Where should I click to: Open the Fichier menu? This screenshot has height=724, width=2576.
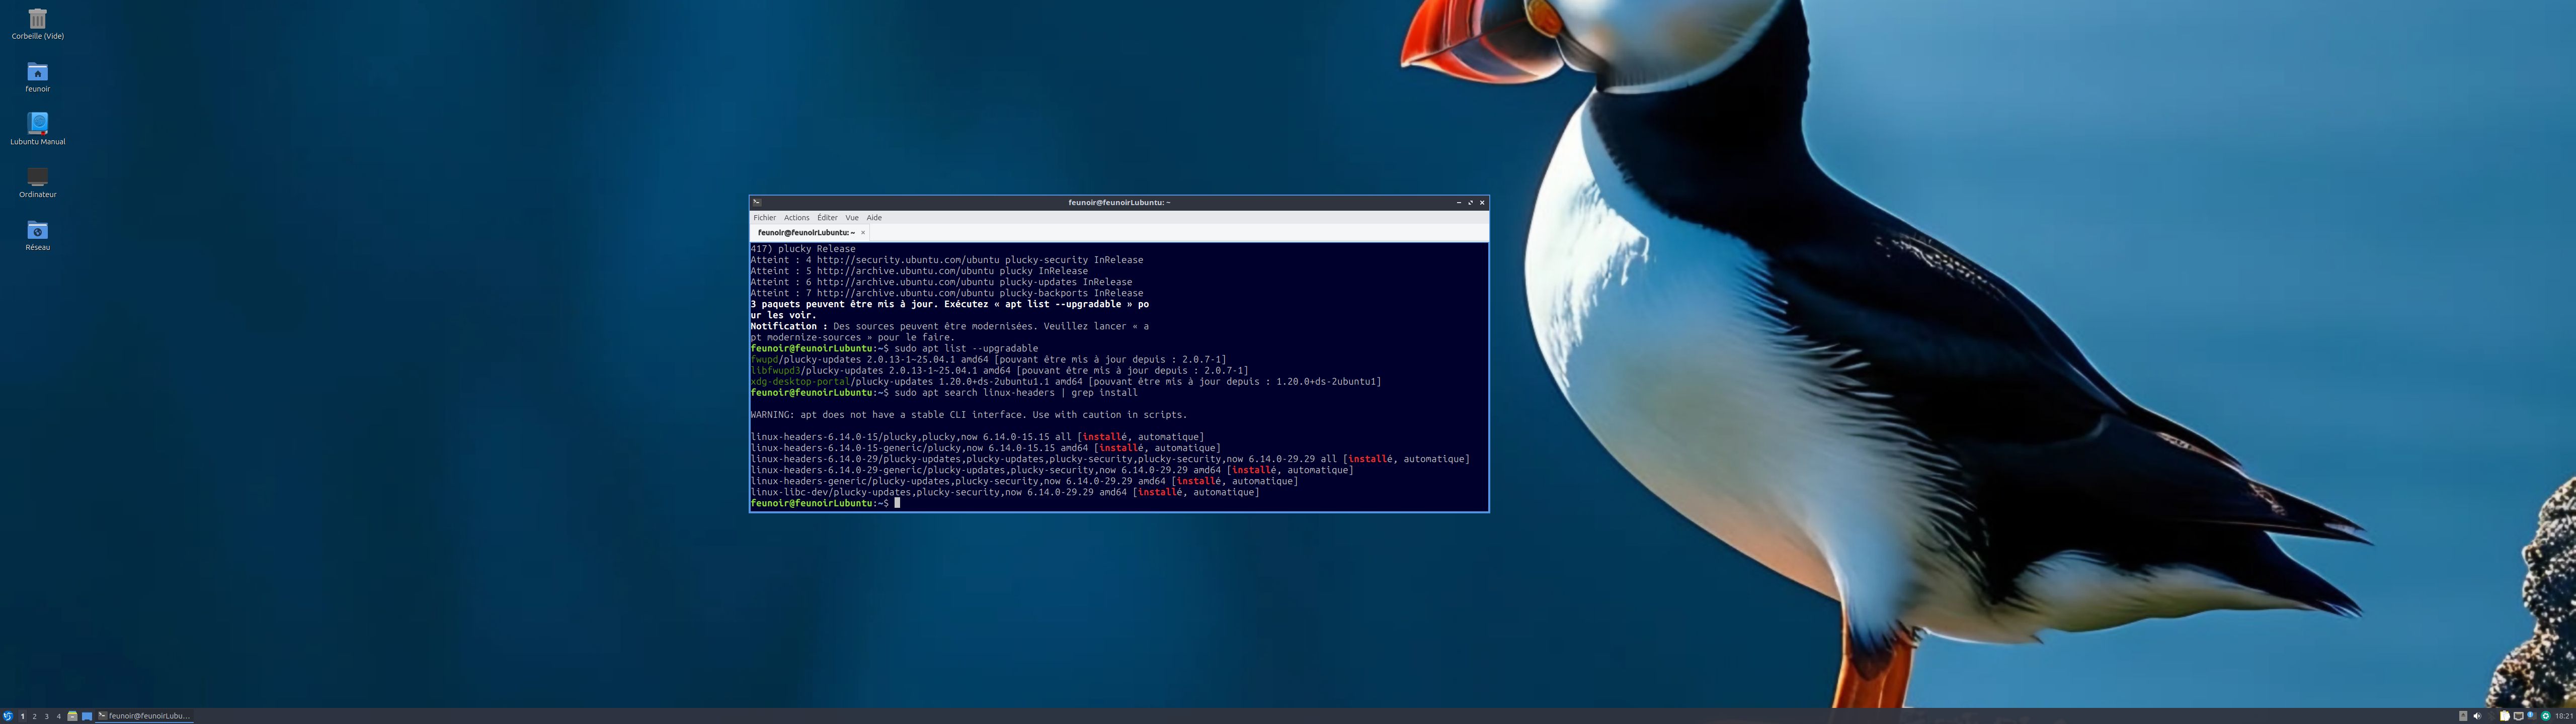click(x=764, y=218)
